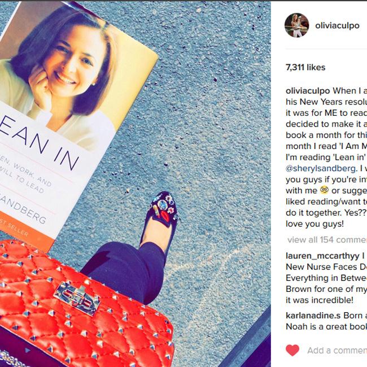Open oliviaculpo profile picture avatar
Image resolution: width=367 pixels, height=367 pixels.
tap(296, 25)
